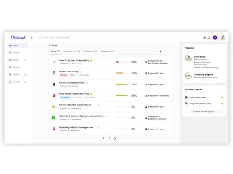This screenshot has height=174, width=233.
Task: Click the Overdue badge on Dress Code Policy
Action: pos(63,75)
